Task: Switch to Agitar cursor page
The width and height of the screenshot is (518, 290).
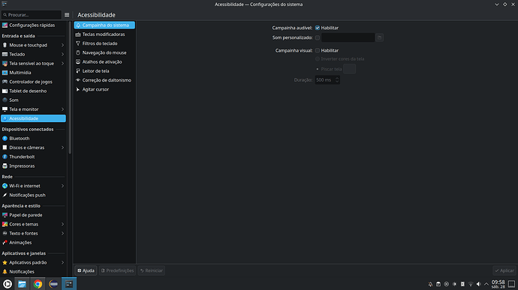Action: pyautogui.click(x=104, y=89)
